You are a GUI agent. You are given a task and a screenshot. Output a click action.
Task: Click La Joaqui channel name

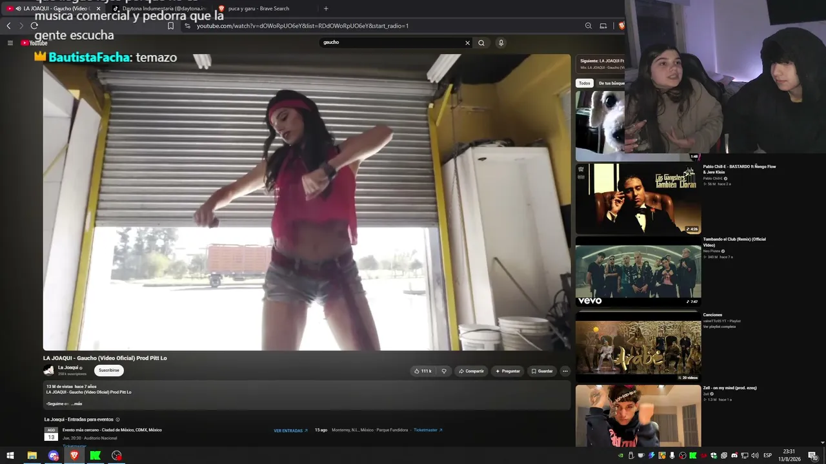point(68,367)
